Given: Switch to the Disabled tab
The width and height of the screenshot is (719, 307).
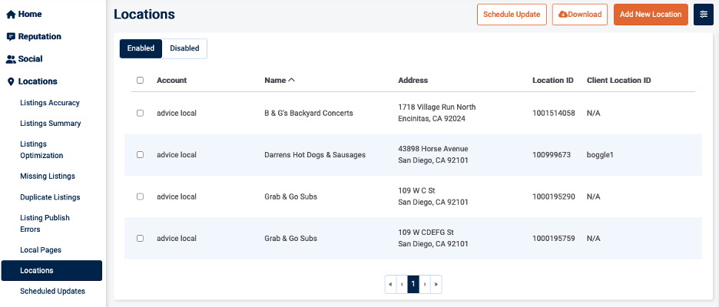Looking at the screenshot, I should click(184, 48).
